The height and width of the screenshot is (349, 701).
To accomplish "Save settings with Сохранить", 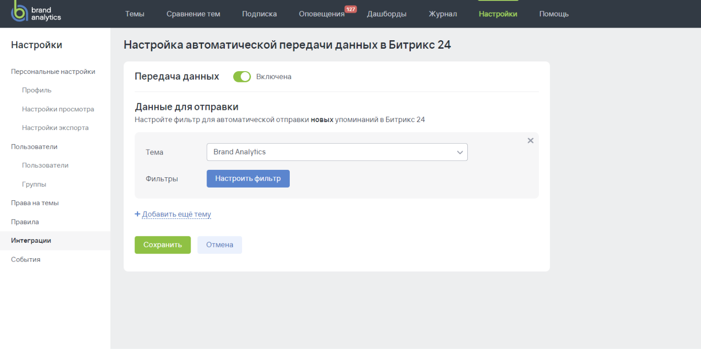I will [163, 245].
